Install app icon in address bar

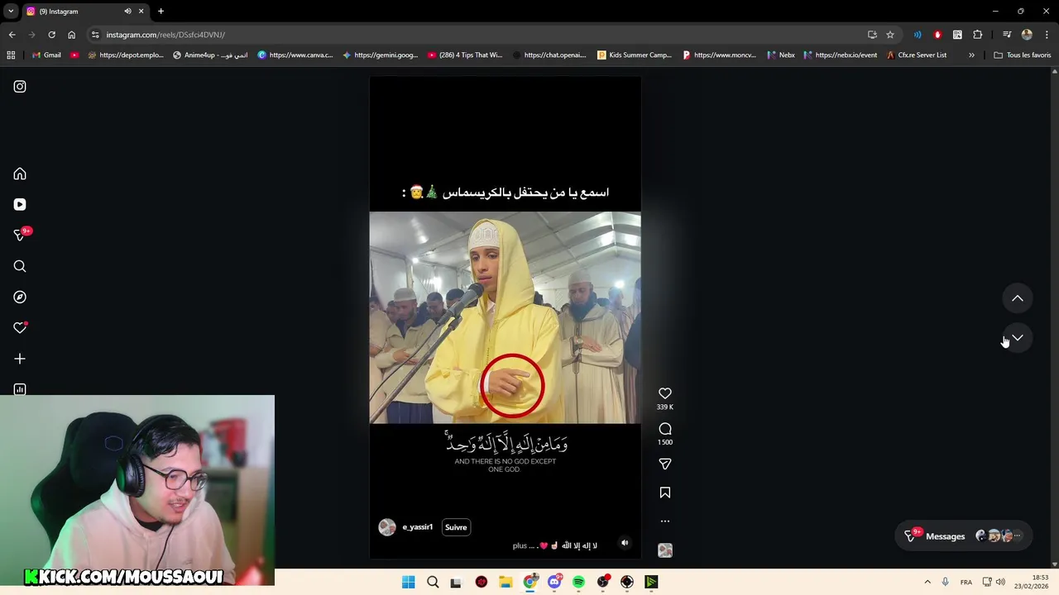(872, 35)
